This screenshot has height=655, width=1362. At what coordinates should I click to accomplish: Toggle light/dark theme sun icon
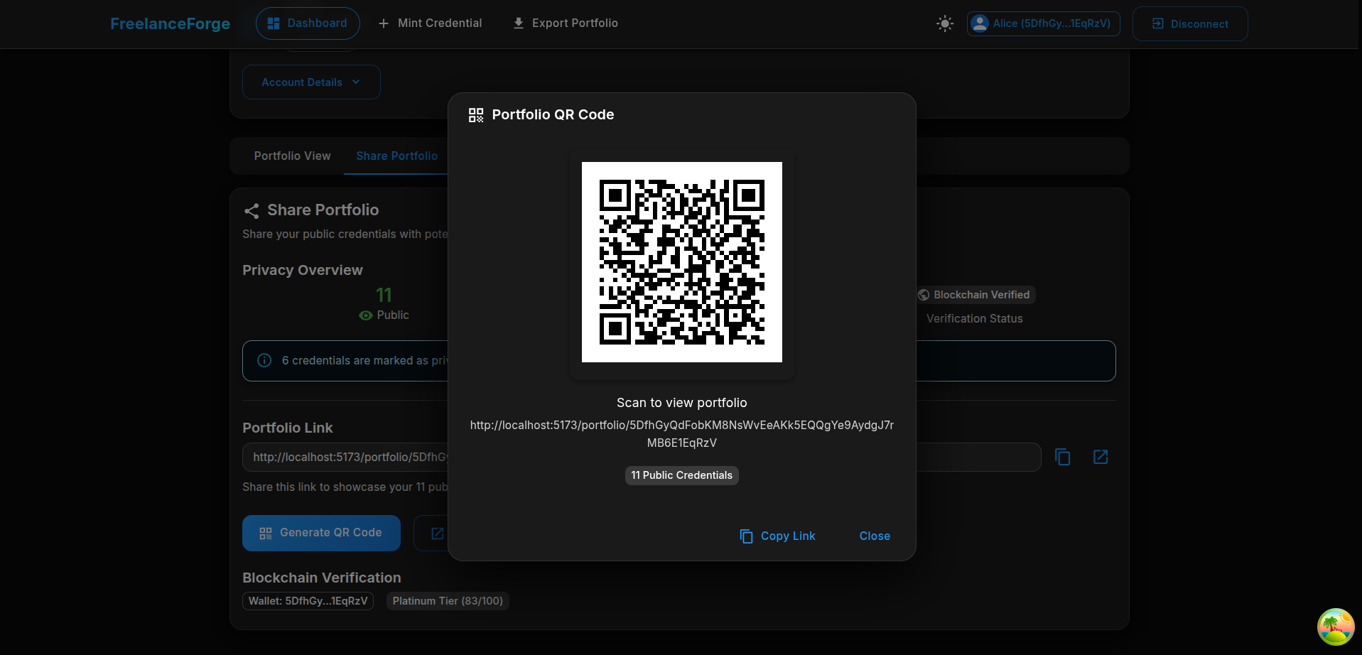tap(945, 23)
